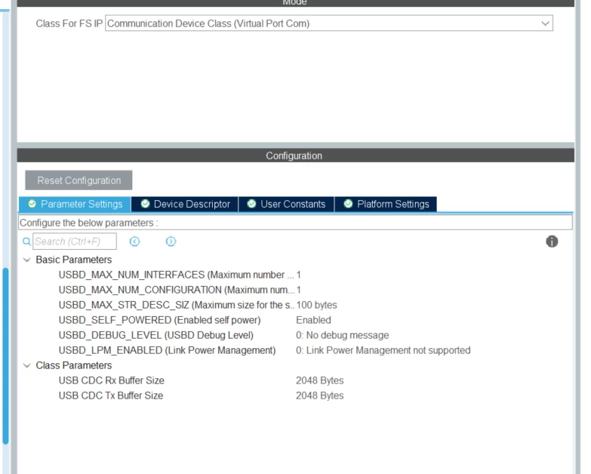Screen dimensions: 591x474
Task: Open the Platform Settings tab
Action: pos(386,204)
